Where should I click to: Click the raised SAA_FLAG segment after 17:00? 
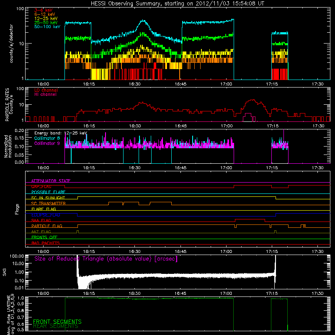tap(250, 219)
